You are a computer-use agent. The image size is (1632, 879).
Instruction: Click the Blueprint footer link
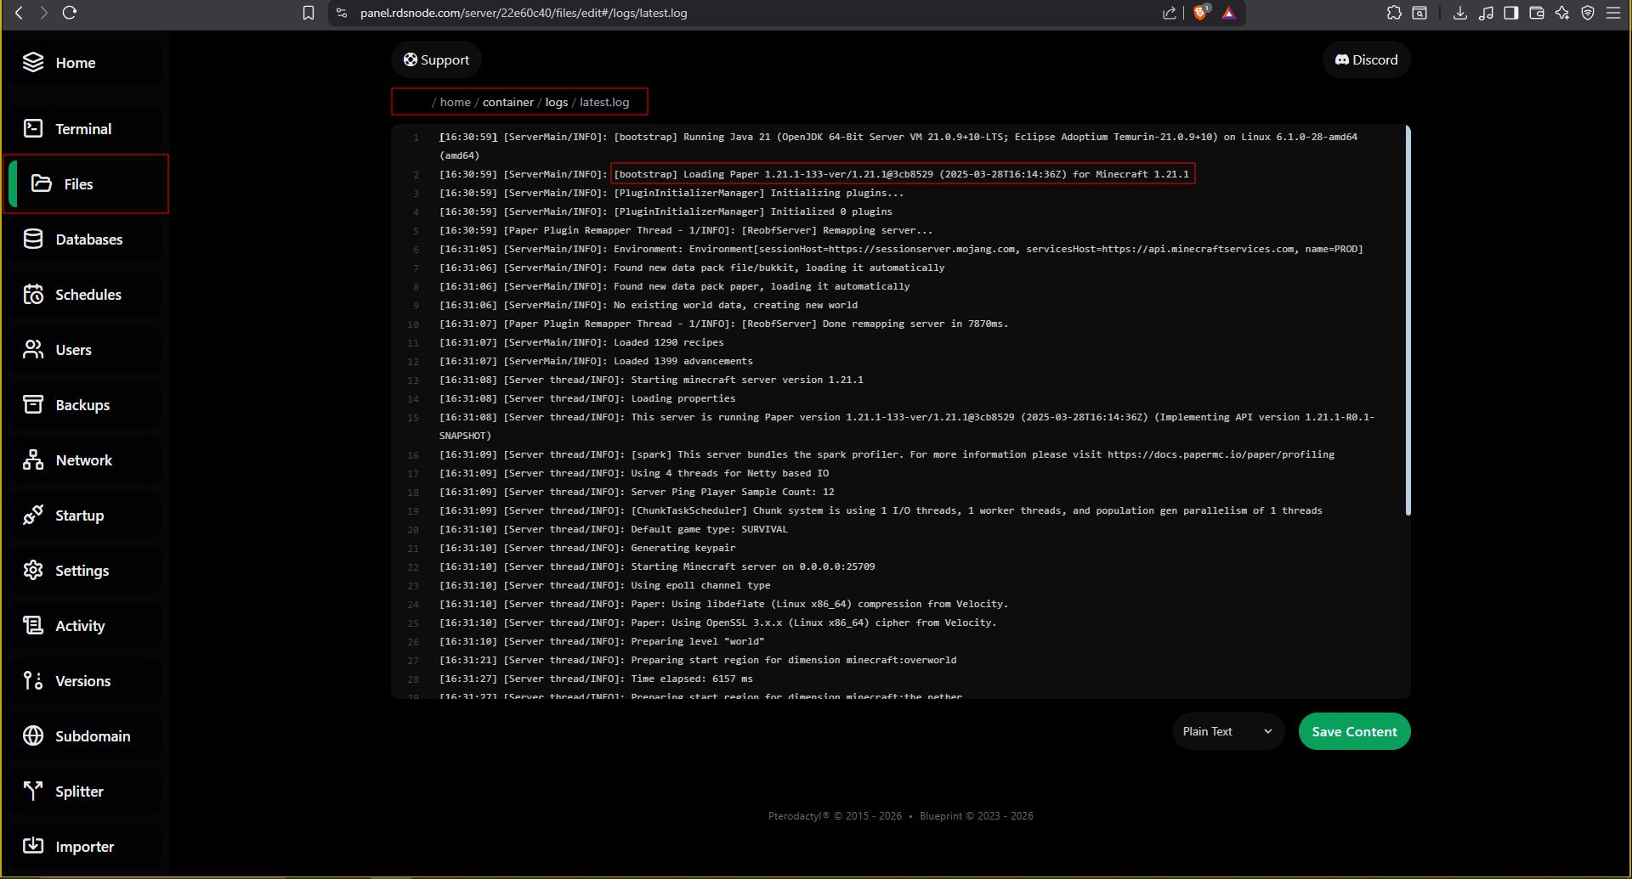coord(941,816)
